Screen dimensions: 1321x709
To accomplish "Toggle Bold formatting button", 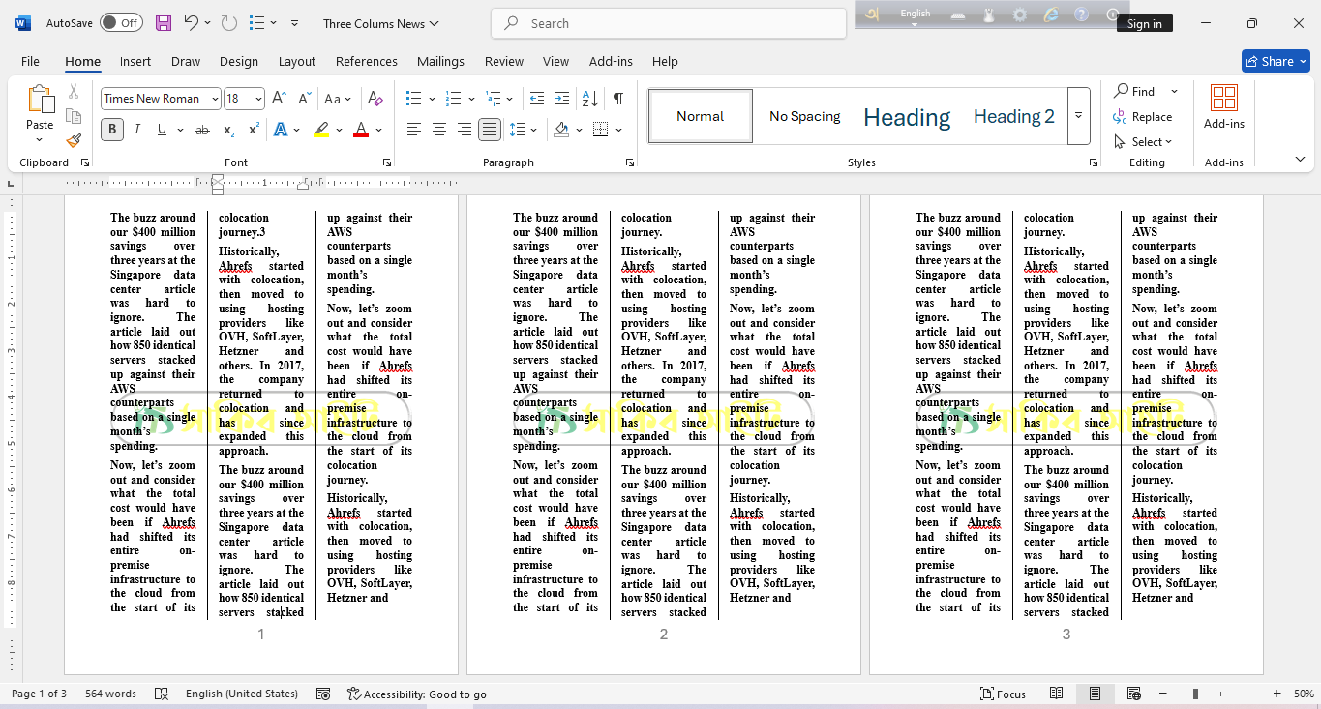I will [x=112, y=130].
